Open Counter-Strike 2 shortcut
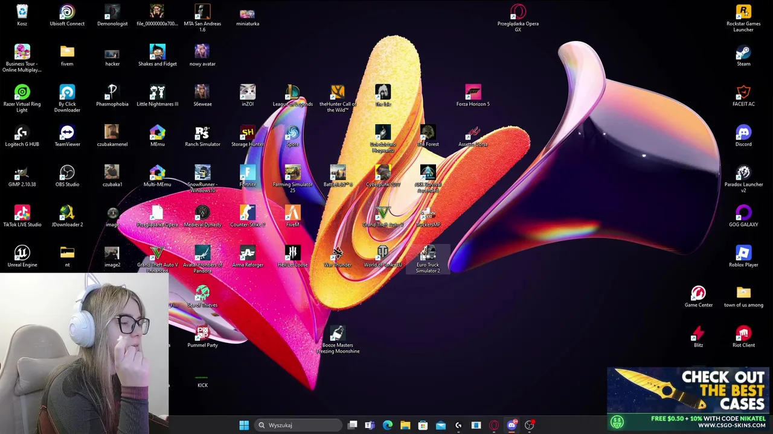The width and height of the screenshot is (773, 434). tap(248, 217)
